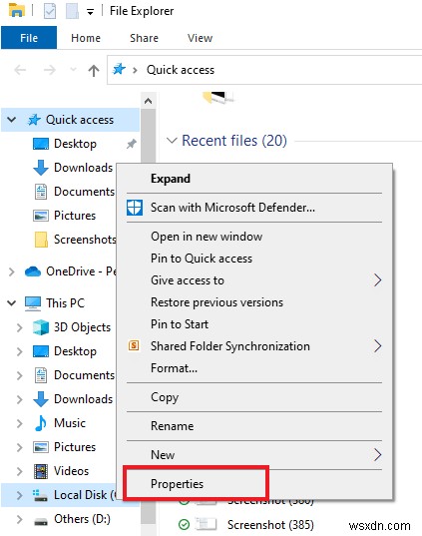This screenshot has width=422, height=536.
Task: Click the File Explorer title-bar folder icon
Action: tap(17, 10)
